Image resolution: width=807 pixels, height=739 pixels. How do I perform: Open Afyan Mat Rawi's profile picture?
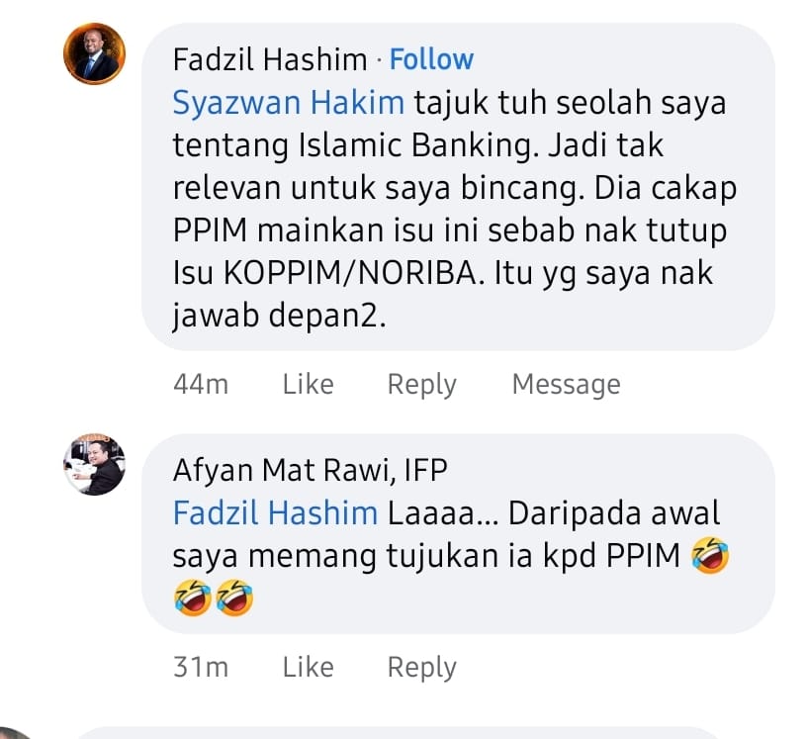pyautogui.click(x=94, y=464)
